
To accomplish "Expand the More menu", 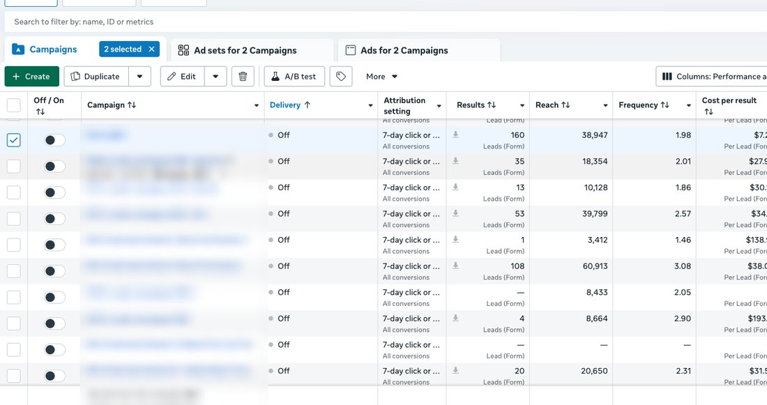I will coord(381,76).
